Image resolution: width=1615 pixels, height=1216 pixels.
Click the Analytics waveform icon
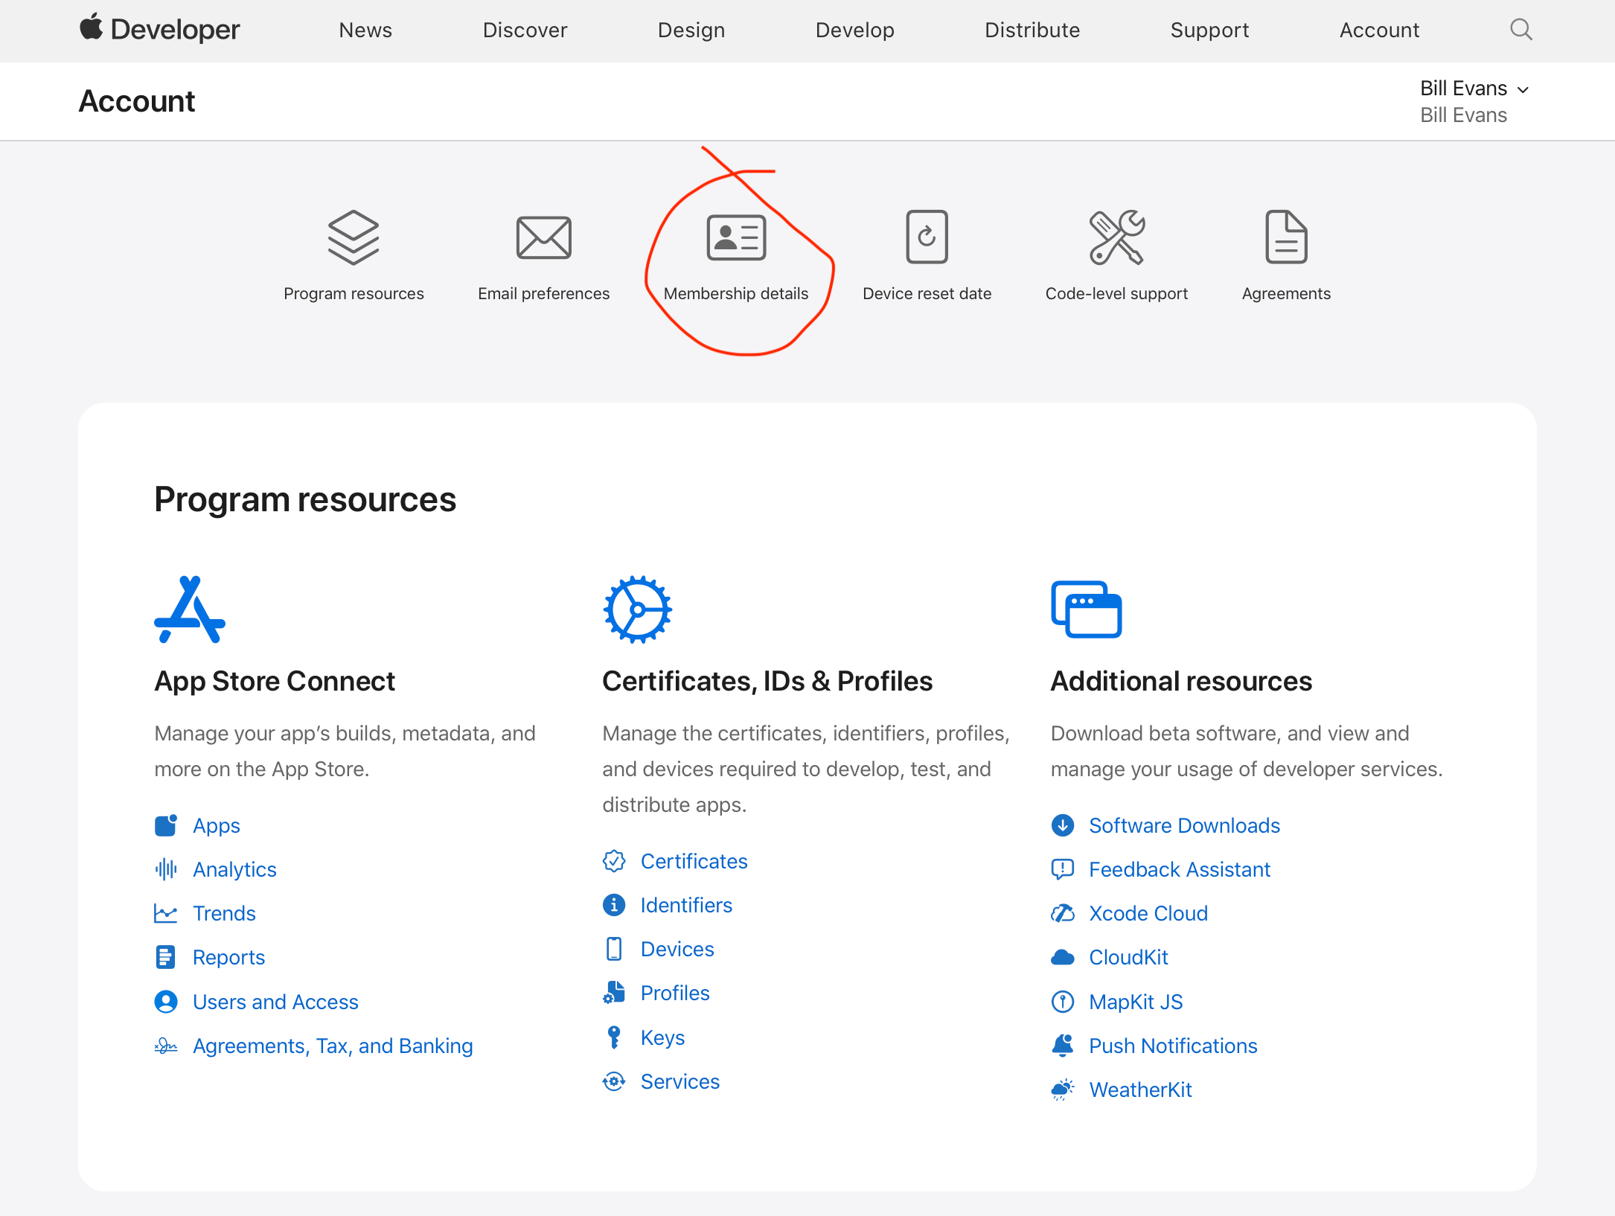coord(166,869)
